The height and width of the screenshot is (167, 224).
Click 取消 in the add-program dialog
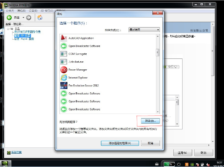tap(150, 143)
